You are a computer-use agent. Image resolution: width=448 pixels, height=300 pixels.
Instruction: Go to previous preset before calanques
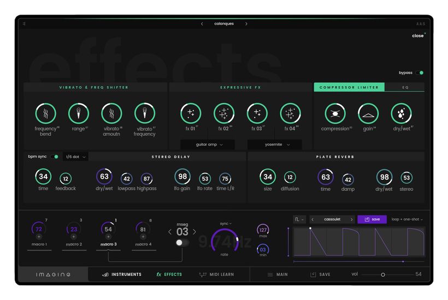202,24
